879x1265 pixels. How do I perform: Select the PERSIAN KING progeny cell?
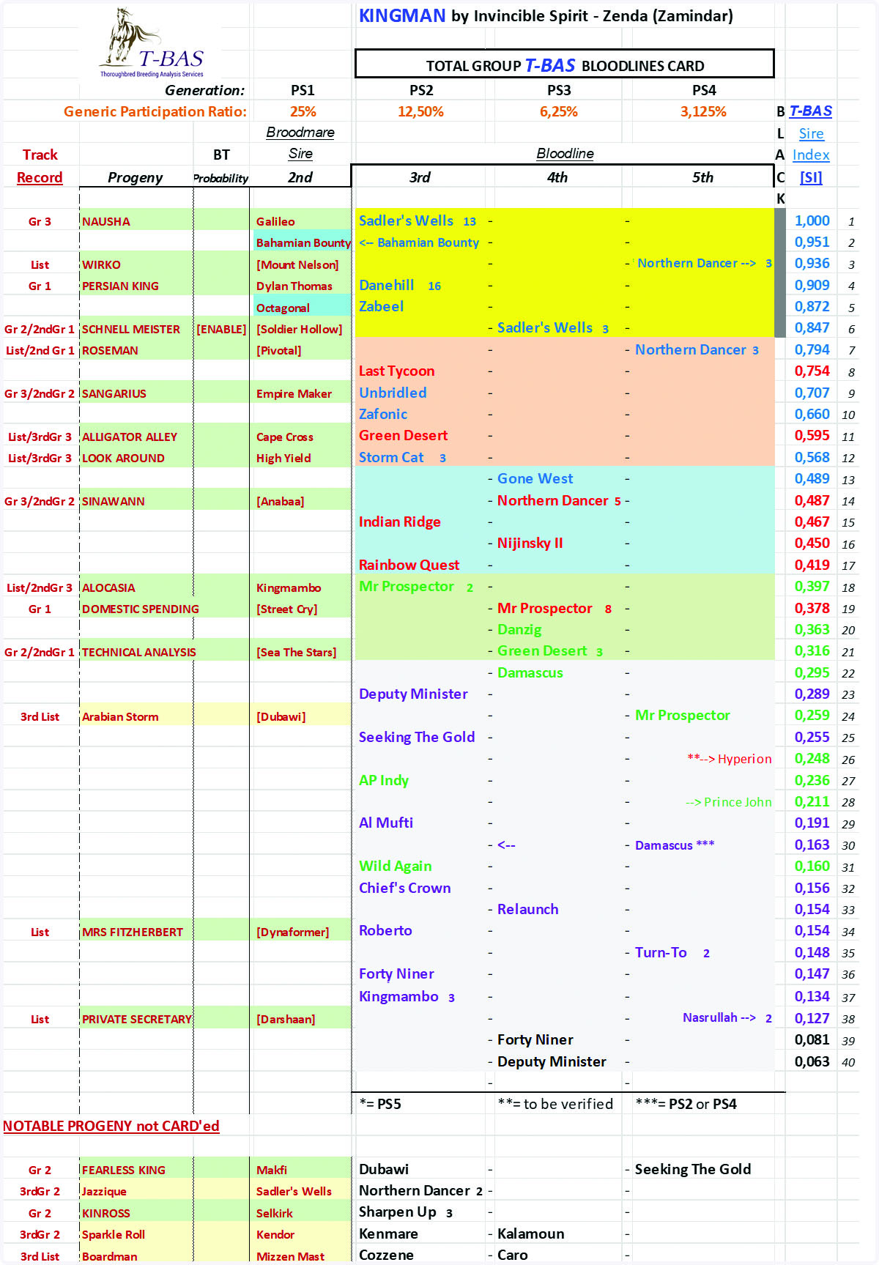point(120,286)
